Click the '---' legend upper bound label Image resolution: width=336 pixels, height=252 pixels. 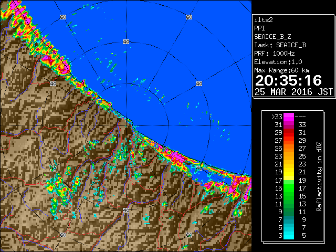pos(300,117)
